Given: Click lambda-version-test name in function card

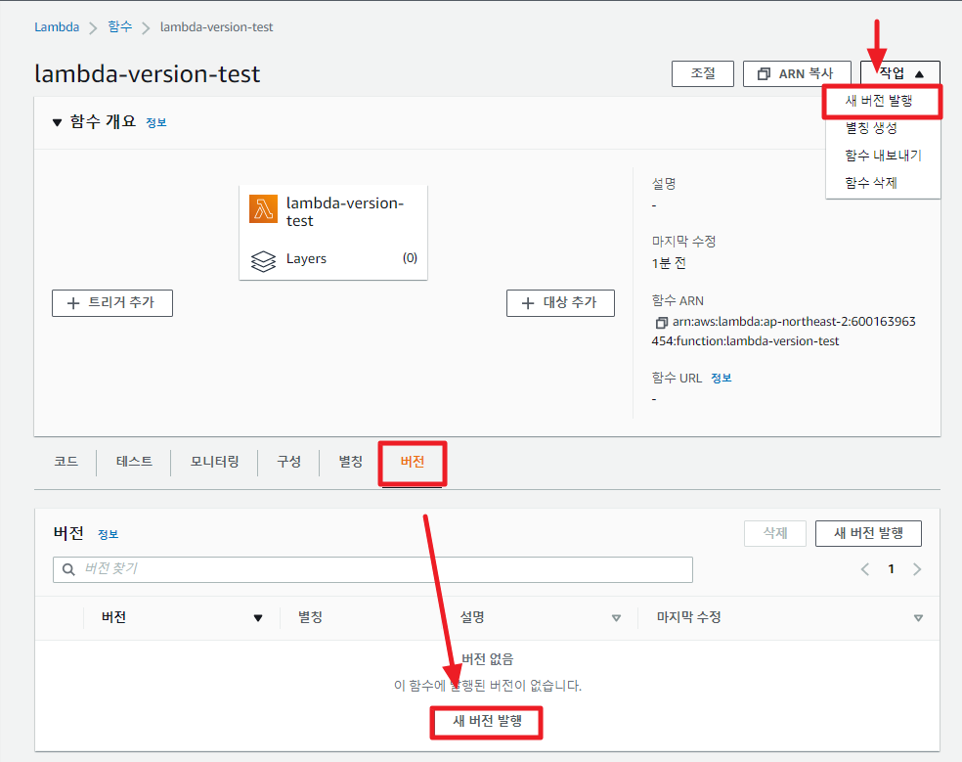Looking at the screenshot, I should (x=345, y=212).
